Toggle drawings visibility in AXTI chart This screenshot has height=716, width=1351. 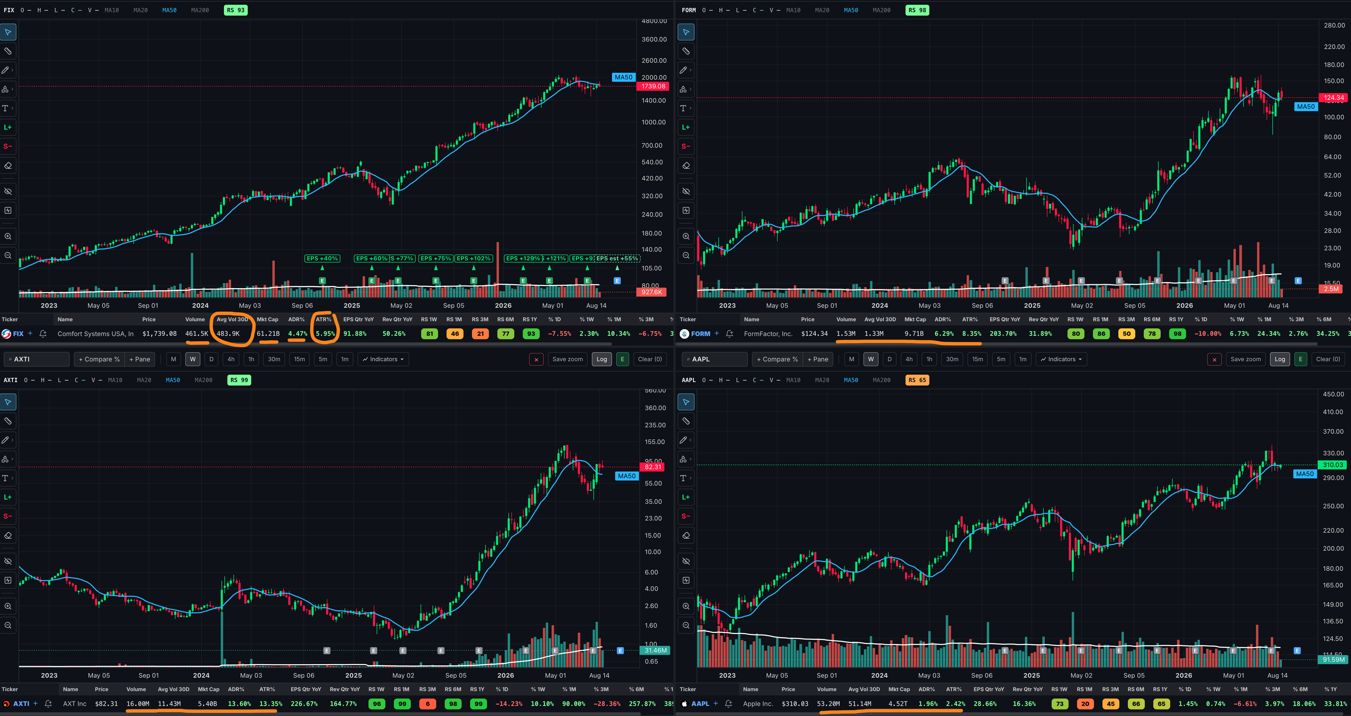click(x=8, y=561)
